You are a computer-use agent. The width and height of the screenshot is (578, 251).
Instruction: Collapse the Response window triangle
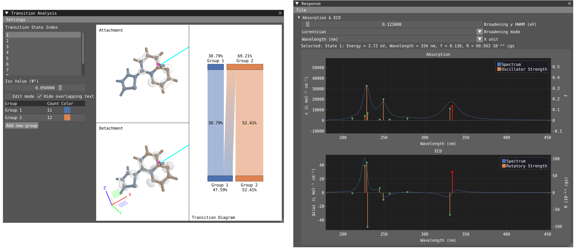point(297,3)
